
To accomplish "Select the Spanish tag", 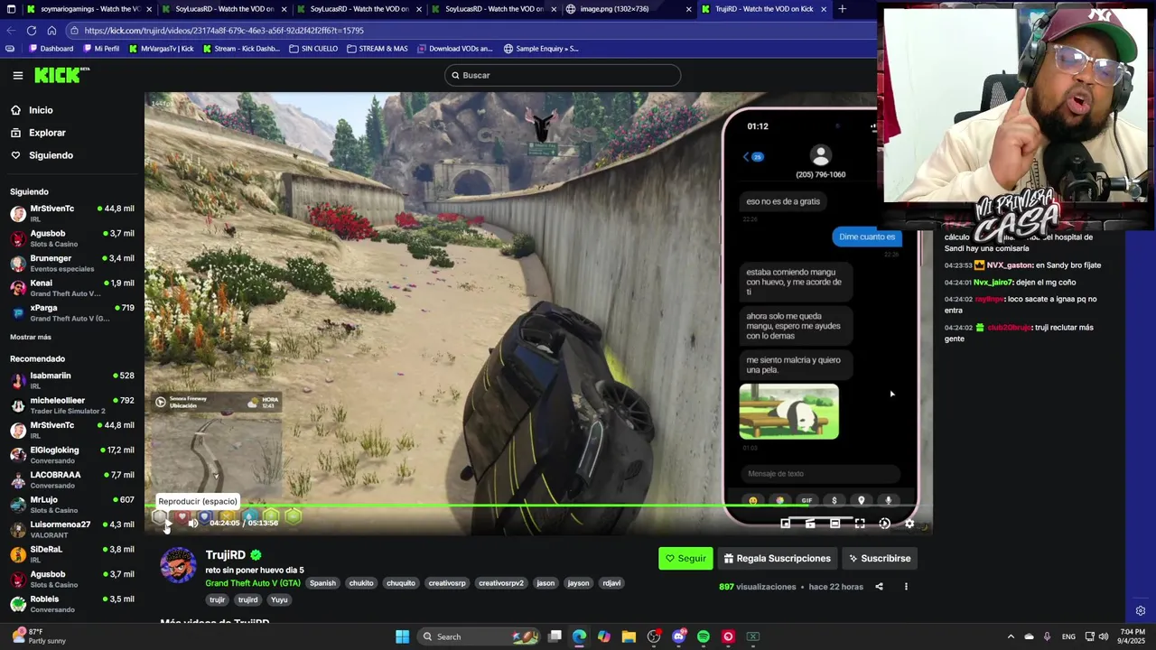I will click(322, 583).
